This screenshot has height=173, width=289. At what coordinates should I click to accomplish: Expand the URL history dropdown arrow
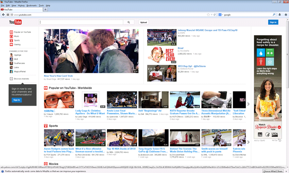211,15
